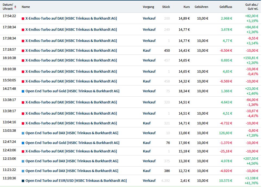The width and height of the screenshot is (262, 187).
Task: Click the GuV abs./GuV rel. column header
Action: [251, 7]
